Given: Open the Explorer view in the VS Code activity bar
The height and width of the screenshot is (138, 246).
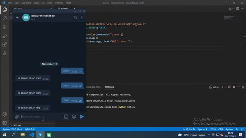Looking at the screenshot, I should click(5, 10).
